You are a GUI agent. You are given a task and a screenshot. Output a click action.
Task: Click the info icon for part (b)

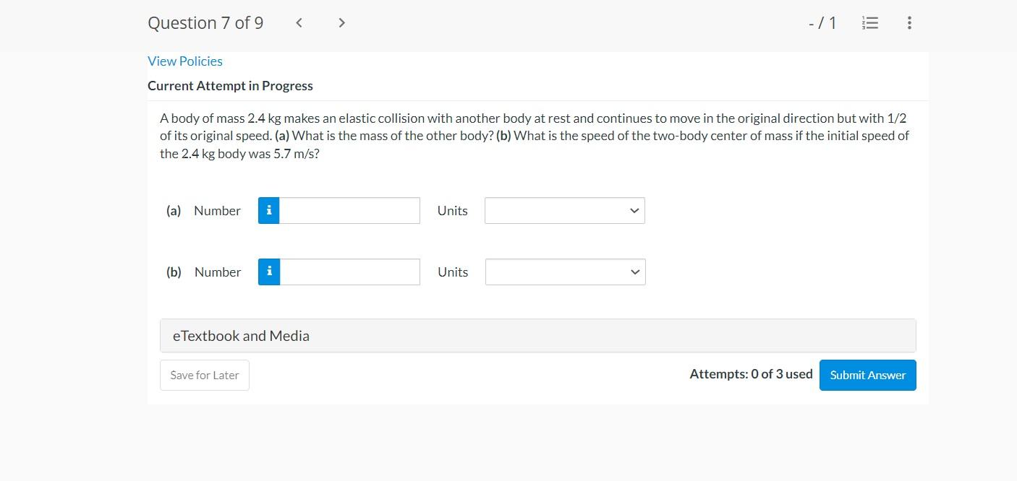[269, 272]
